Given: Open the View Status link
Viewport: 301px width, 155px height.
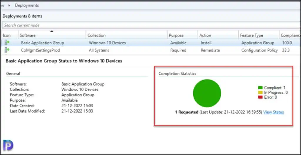Looking at the screenshot, I should pyautogui.click(x=273, y=112).
